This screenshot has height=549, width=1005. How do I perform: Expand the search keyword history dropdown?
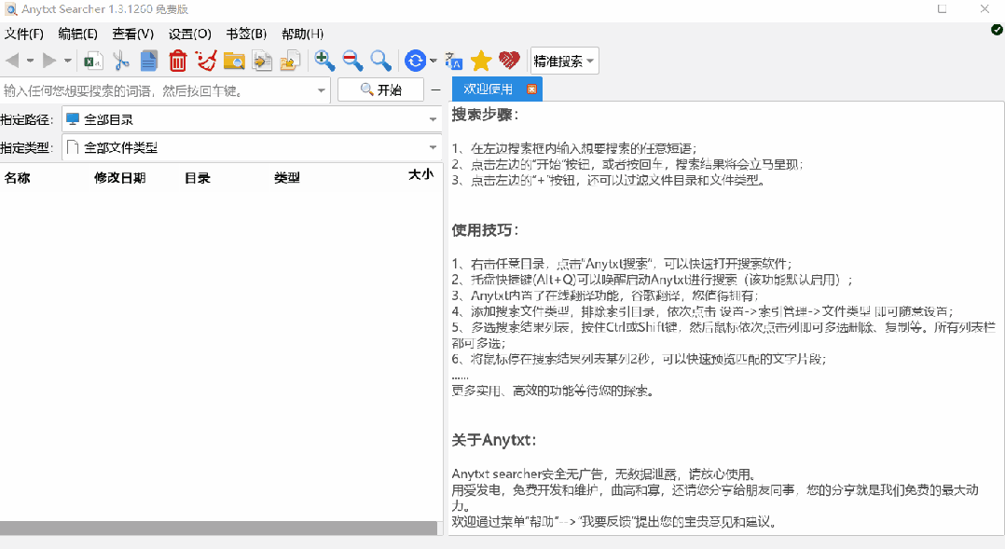(322, 90)
